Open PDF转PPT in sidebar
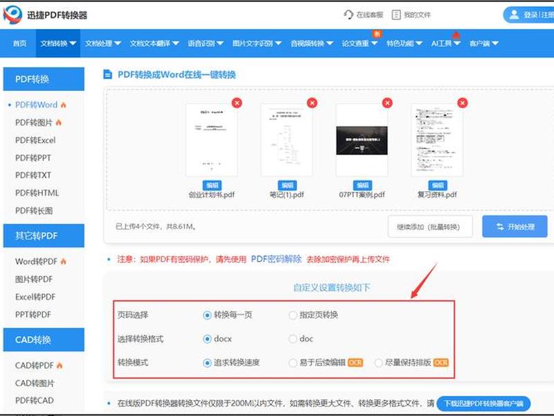The height and width of the screenshot is (416, 554). coord(33,158)
